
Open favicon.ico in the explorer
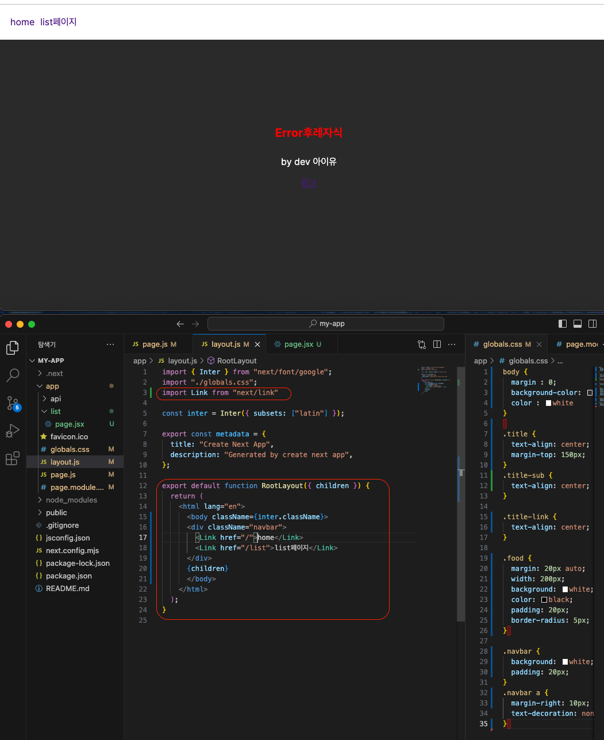click(x=75, y=436)
